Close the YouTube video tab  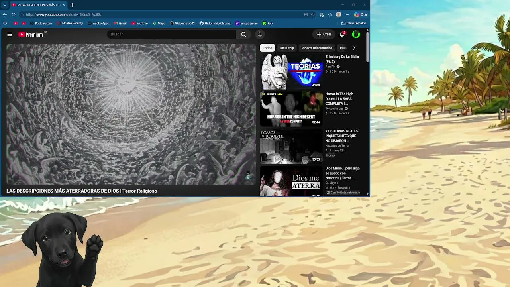[x=63, y=5]
